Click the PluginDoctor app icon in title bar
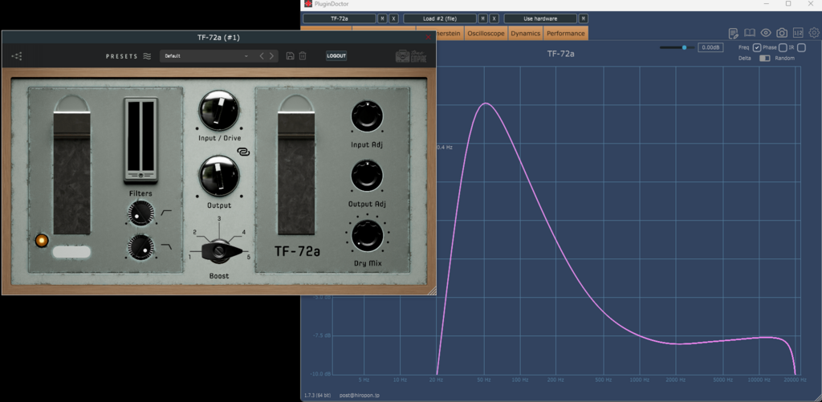822x402 pixels. (308, 4)
